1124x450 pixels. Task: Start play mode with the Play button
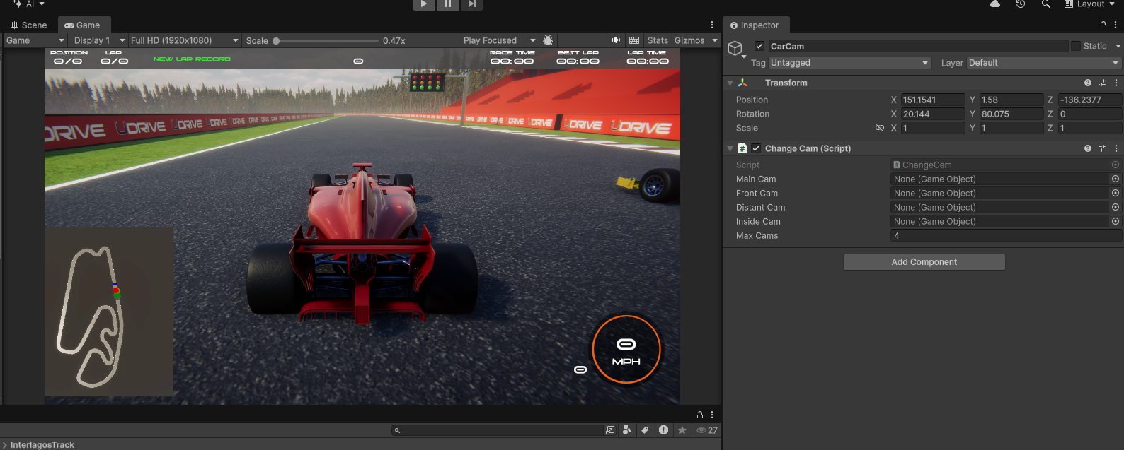pyautogui.click(x=423, y=4)
